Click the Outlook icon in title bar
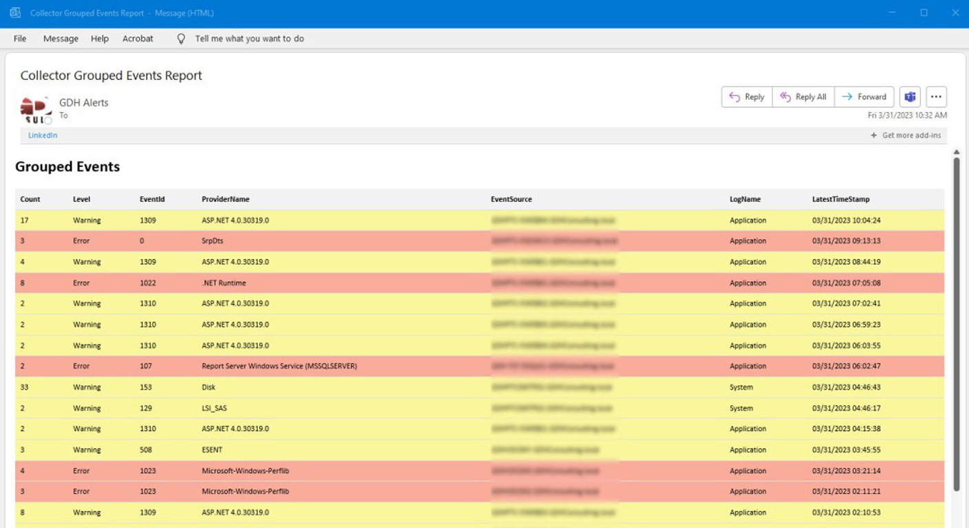969x528 pixels. click(15, 12)
